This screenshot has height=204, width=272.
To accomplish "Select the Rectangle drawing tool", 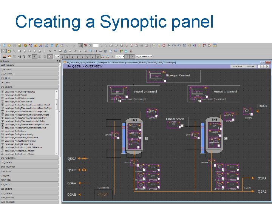I will 19,51.
